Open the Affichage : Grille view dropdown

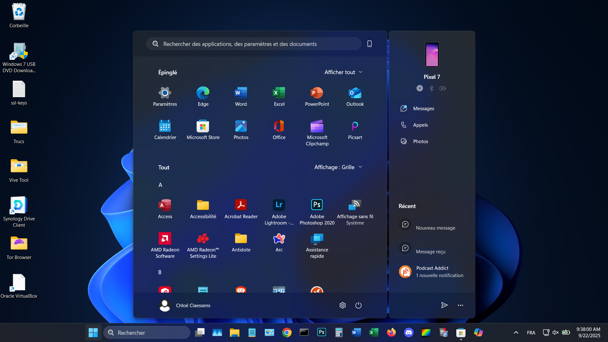[338, 167]
